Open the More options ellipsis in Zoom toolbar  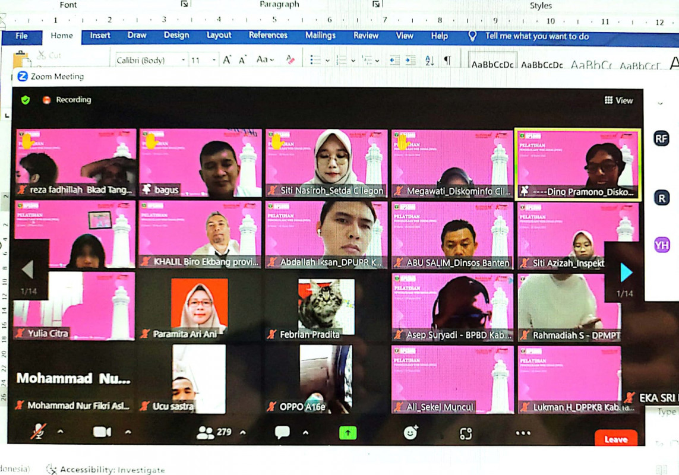pyautogui.click(x=523, y=433)
